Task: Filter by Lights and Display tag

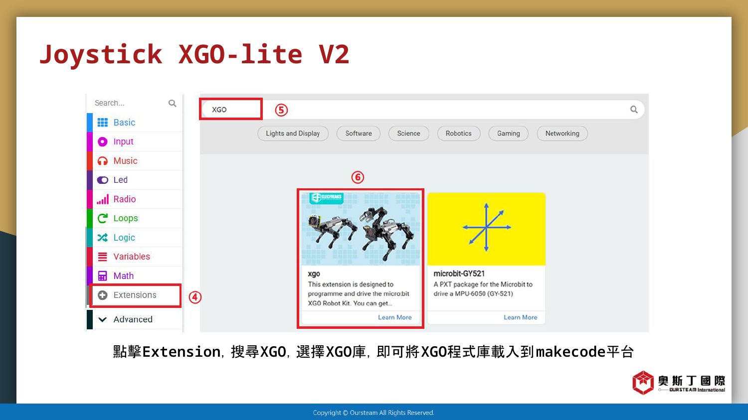Action: pos(293,134)
